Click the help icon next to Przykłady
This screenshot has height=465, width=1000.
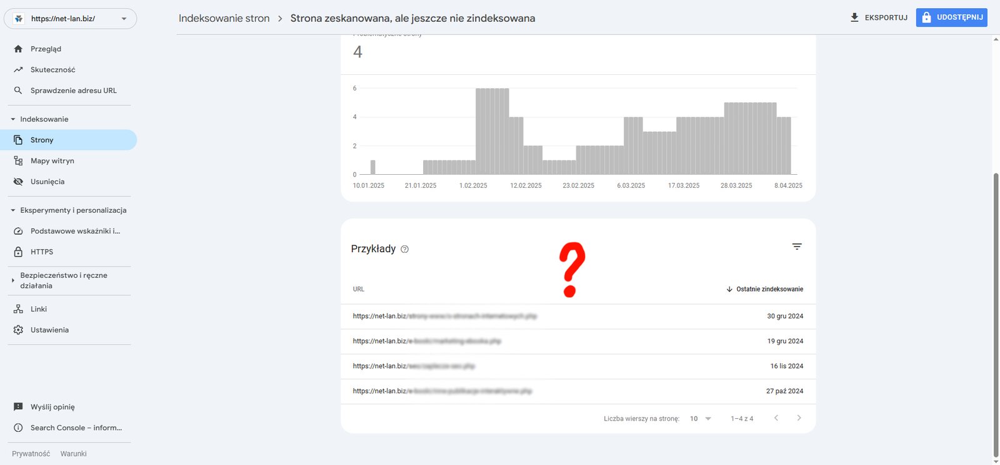(x=404, y=250)
